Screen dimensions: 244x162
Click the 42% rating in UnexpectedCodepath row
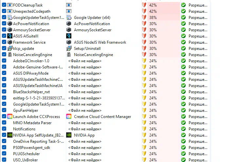[153, 11]
